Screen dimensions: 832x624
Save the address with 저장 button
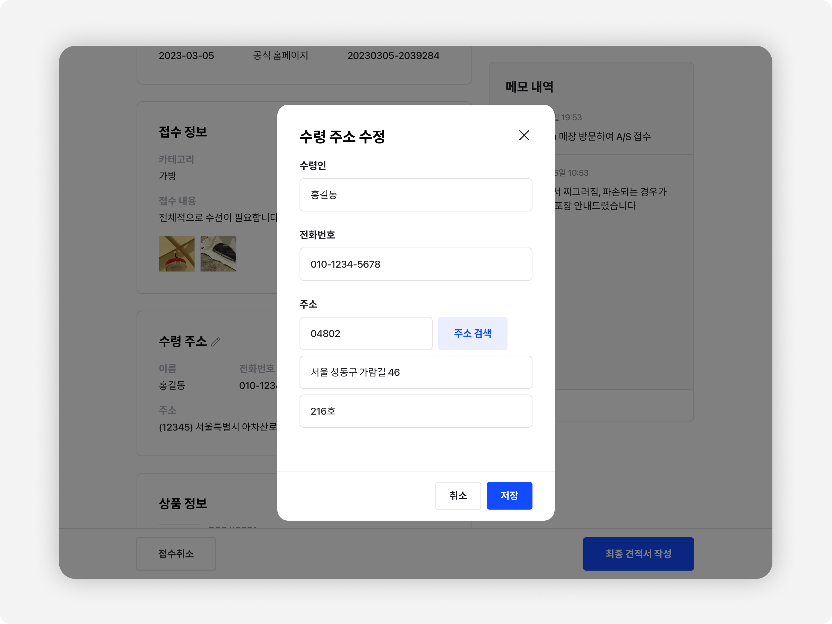click(x=509, y=495)
